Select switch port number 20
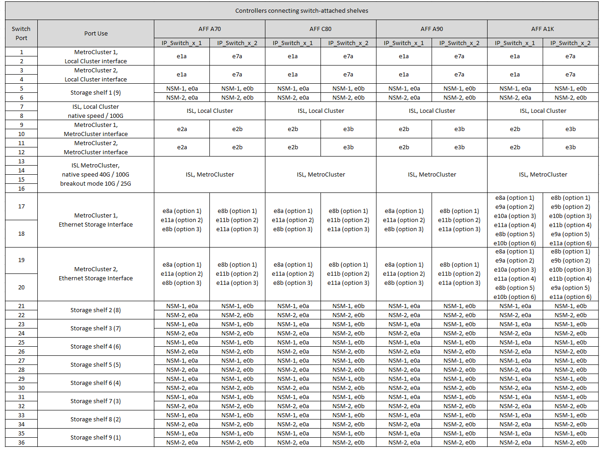This screenshot has height=450, width=605. tap(21, 288)
